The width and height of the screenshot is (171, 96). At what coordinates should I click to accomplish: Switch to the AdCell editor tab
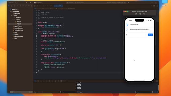point(59,6)
